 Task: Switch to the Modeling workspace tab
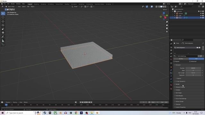(x=36, y=4)
